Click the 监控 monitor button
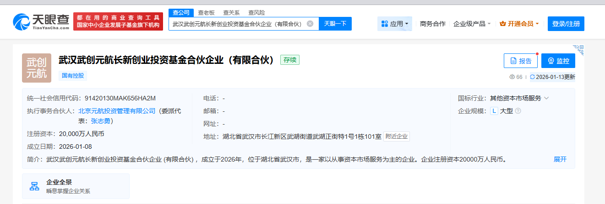Viewport: 605px width, 204px height. point(558,61)
